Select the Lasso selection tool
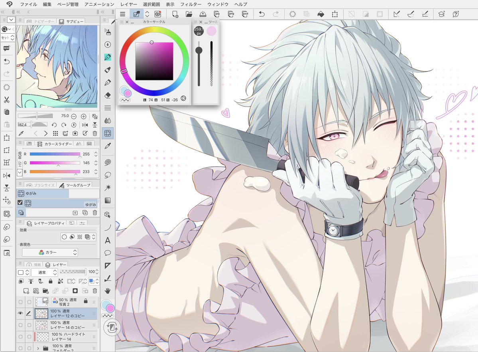The width and height of the screenshot is (478, 352). pyautogui.click(x=108, y=175)
